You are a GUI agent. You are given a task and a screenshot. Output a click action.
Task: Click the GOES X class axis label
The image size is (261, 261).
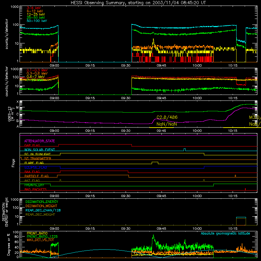pyautogui.click(x=18, y=102)
